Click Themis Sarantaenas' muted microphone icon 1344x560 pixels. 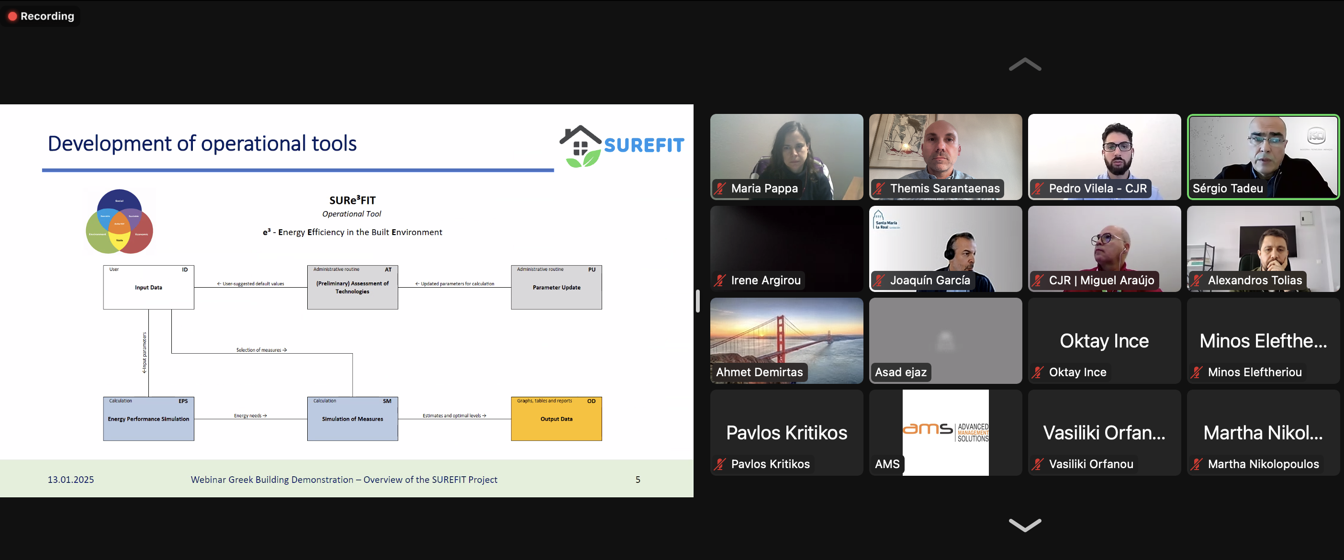(x=879, y=189)
